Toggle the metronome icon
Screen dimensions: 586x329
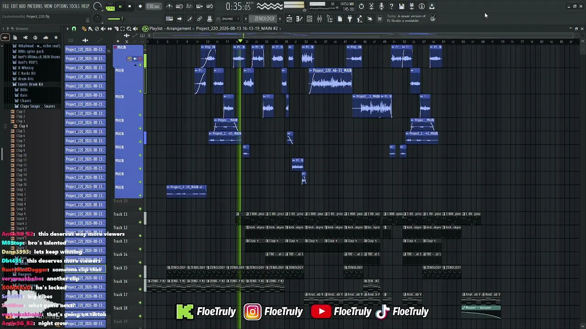(169, 6)
